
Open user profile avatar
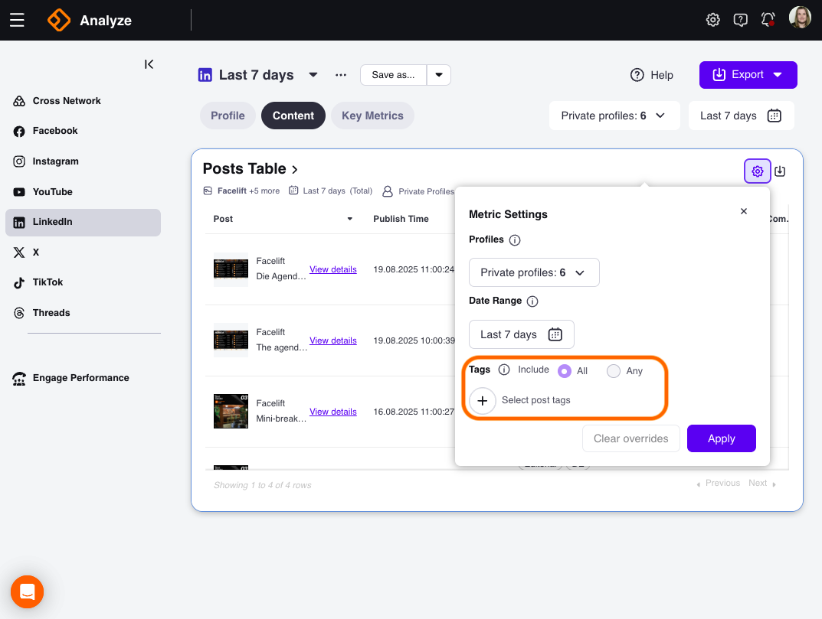click(800, 18)
